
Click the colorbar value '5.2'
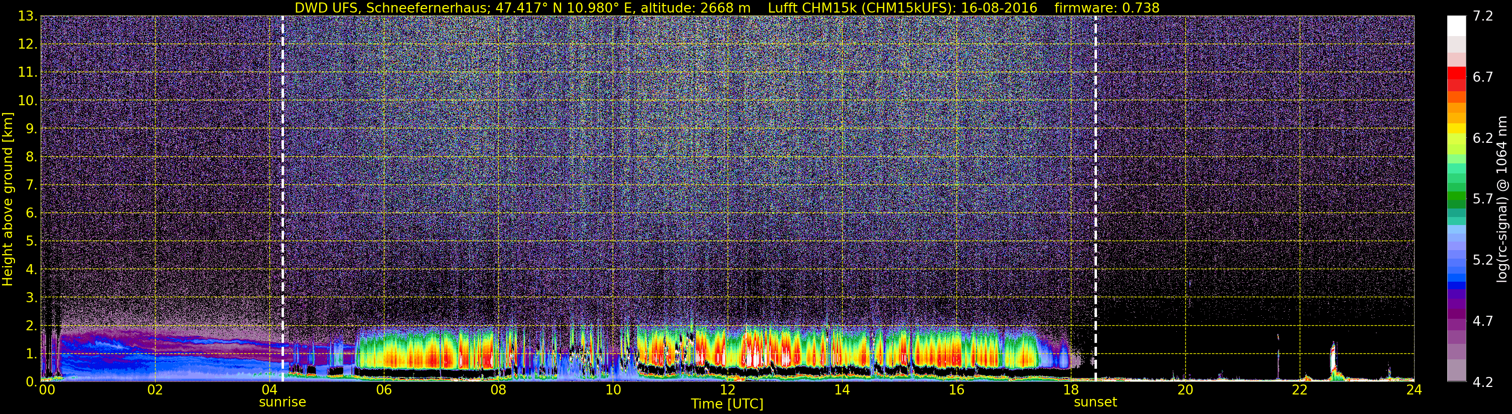(x=1483, y=260)
